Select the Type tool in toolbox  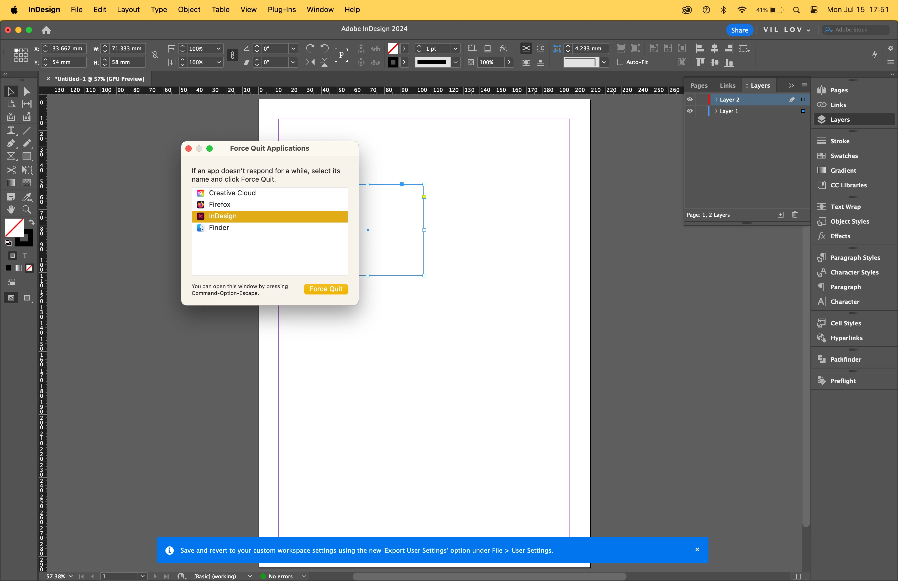[11, 130]
